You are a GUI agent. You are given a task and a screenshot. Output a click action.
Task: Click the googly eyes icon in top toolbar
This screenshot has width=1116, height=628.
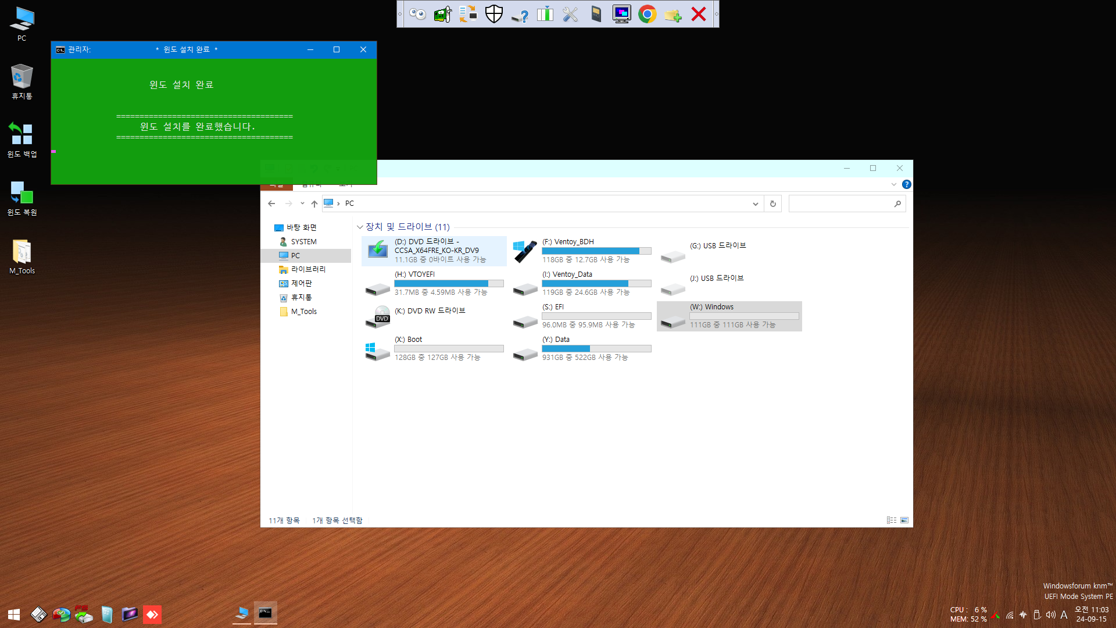417,14
